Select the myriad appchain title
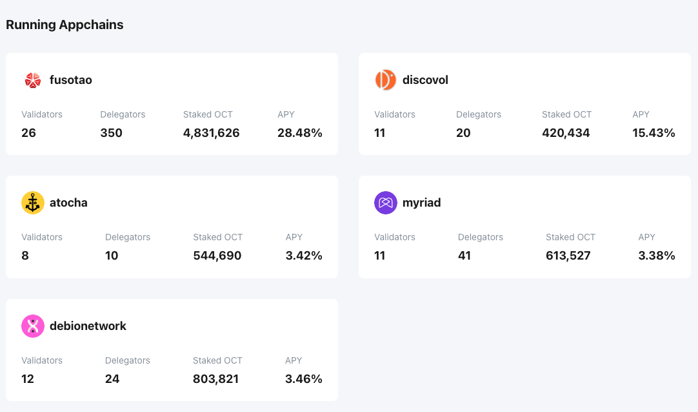 421,203
